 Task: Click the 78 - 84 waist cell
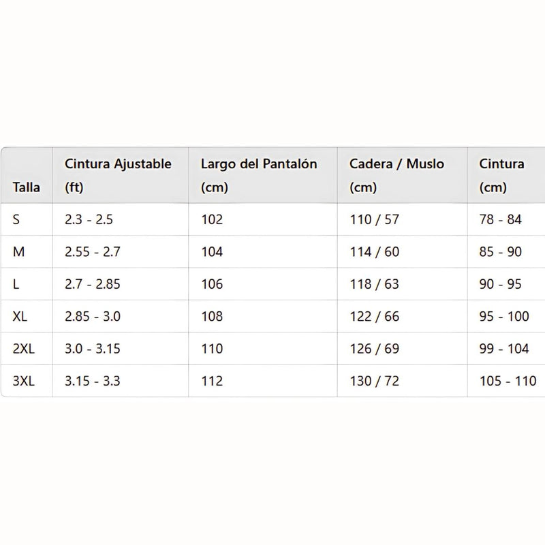[x=500, y=219]
